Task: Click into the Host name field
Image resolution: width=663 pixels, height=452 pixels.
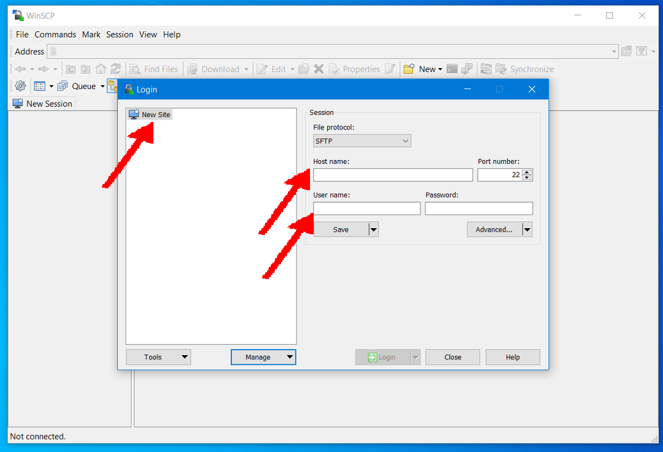Action: (393, 175)
